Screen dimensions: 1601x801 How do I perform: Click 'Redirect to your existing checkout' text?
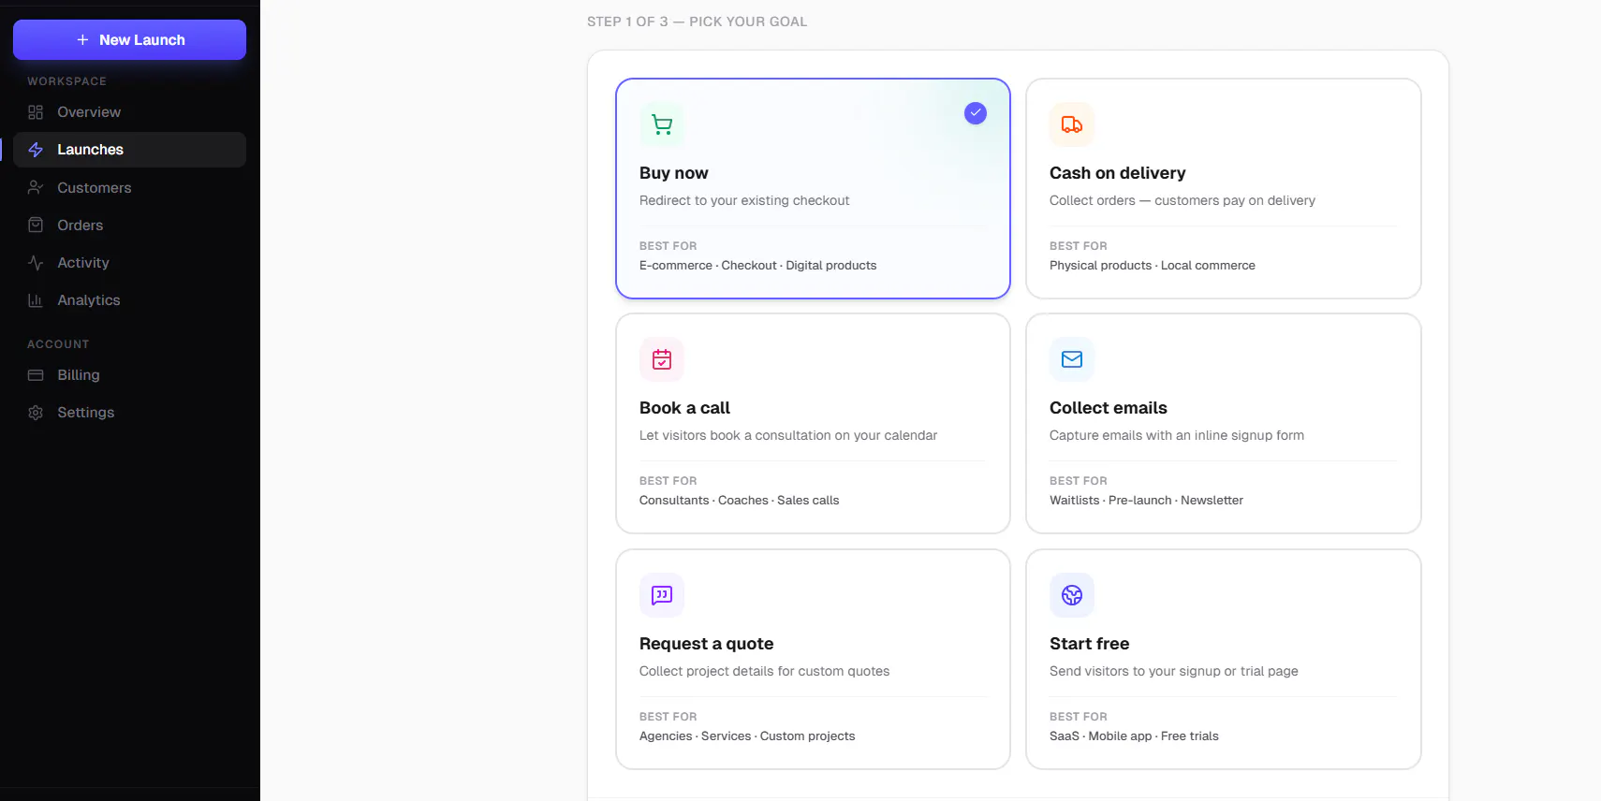744,200
